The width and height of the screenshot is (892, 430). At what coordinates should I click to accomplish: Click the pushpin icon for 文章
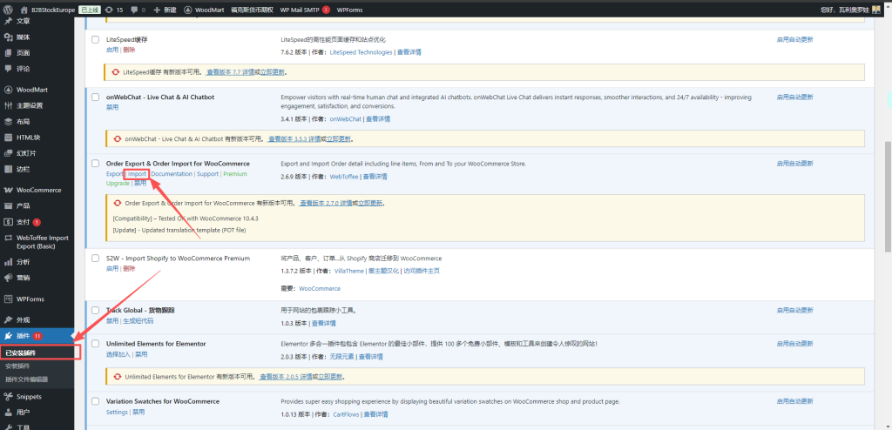coord(8,21)
